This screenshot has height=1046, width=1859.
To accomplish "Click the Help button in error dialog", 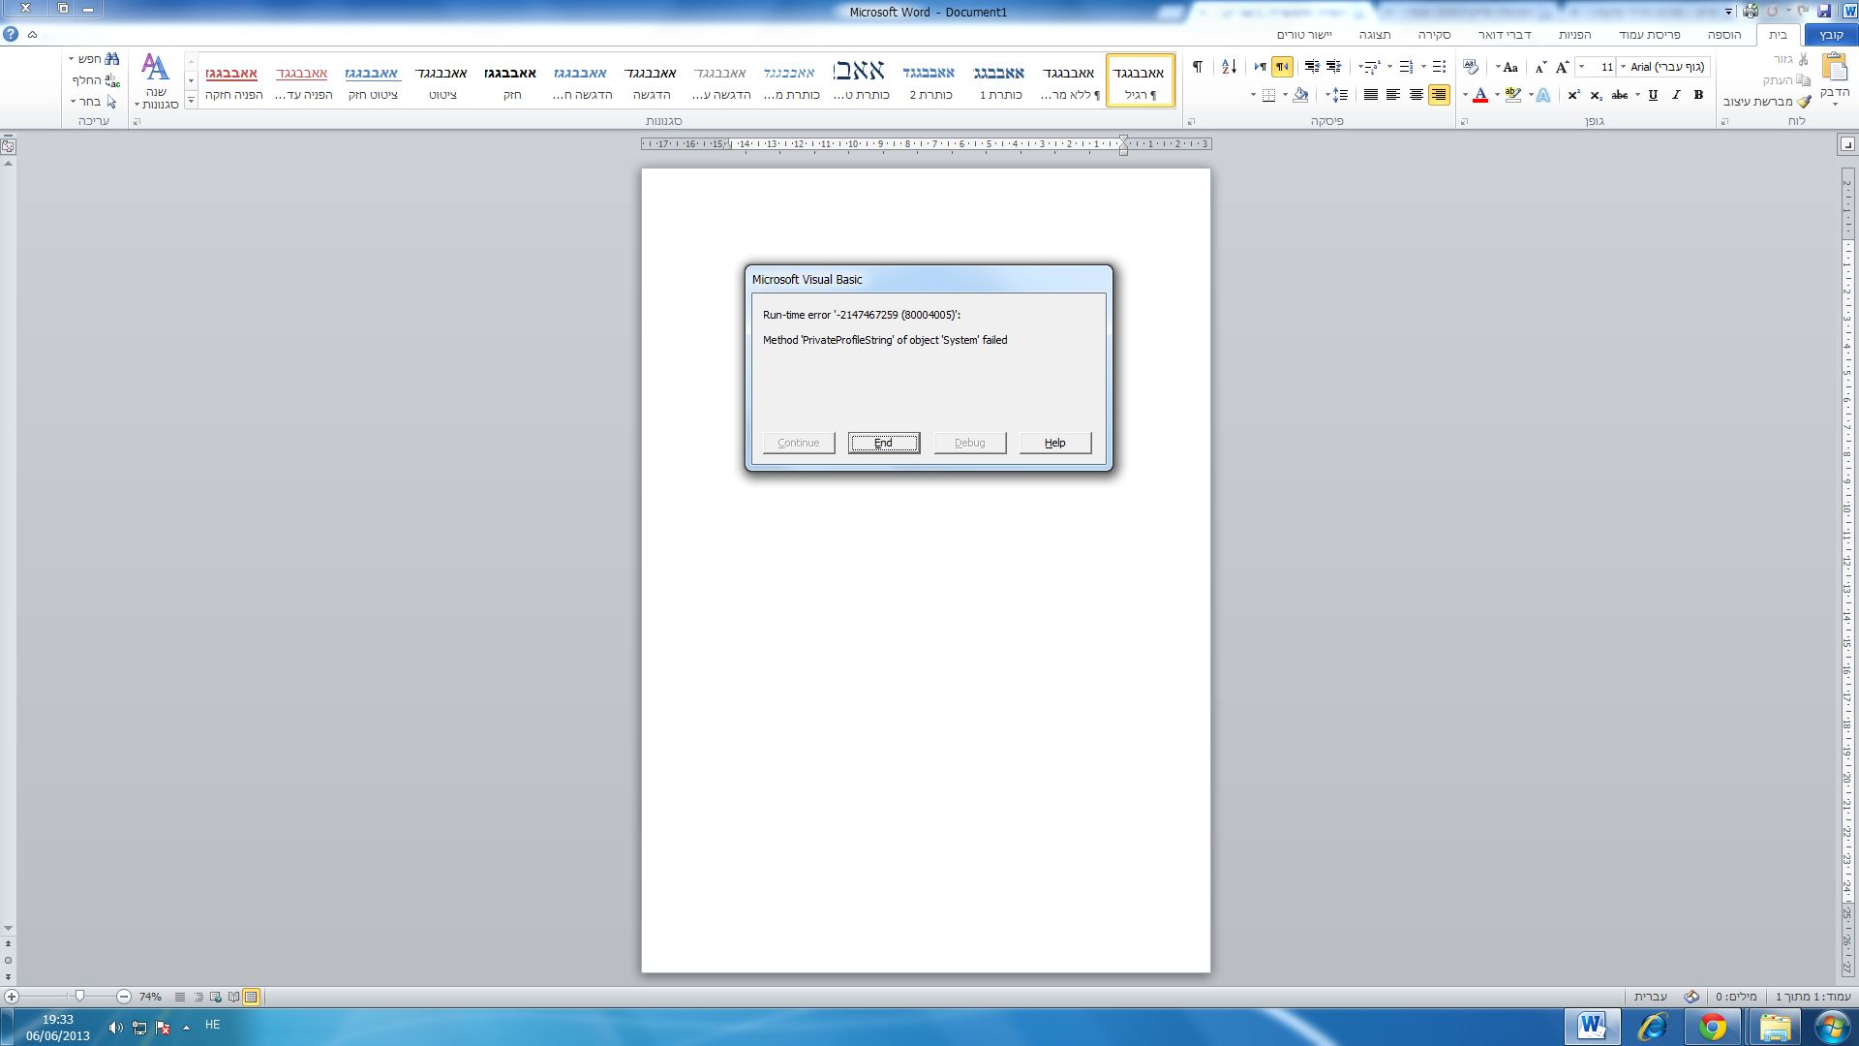I will click(1054, 443).
